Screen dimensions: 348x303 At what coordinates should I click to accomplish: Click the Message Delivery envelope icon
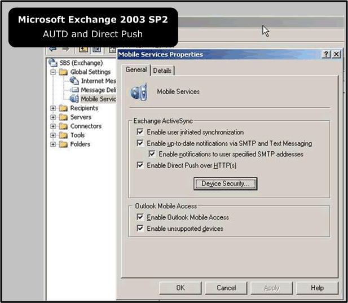74,90
